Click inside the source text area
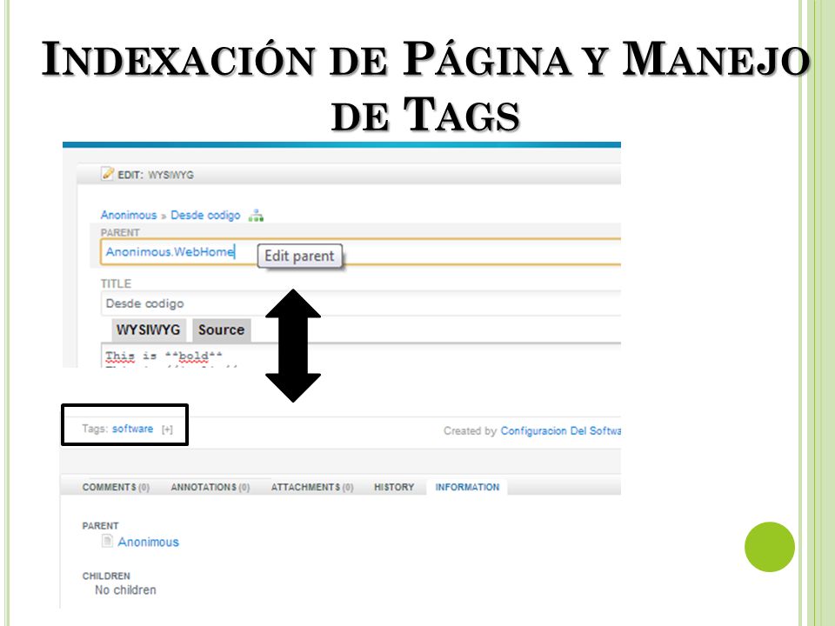Image resolution: width=835 pixels, height=626 pixels. point(360,356)
